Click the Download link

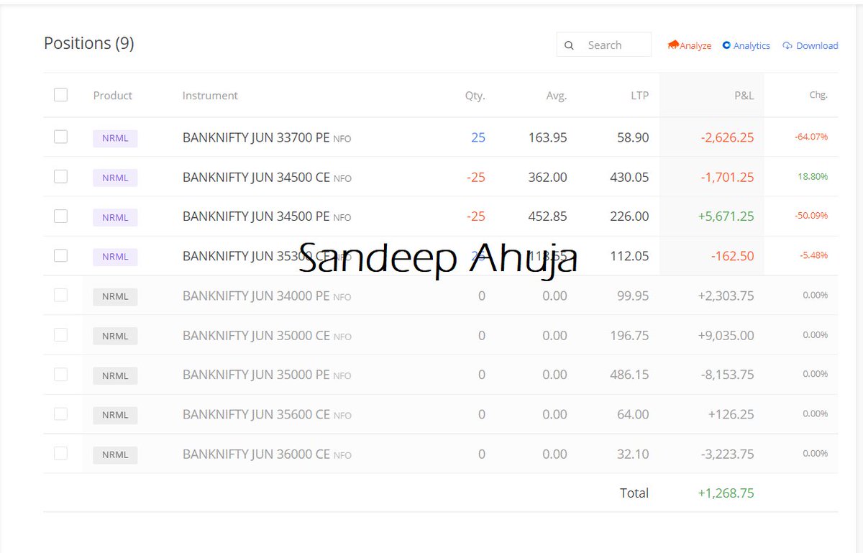811,45
